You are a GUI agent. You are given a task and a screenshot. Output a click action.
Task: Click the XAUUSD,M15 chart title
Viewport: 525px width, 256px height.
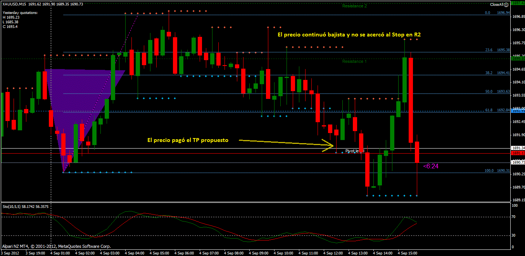click(14, 4)
